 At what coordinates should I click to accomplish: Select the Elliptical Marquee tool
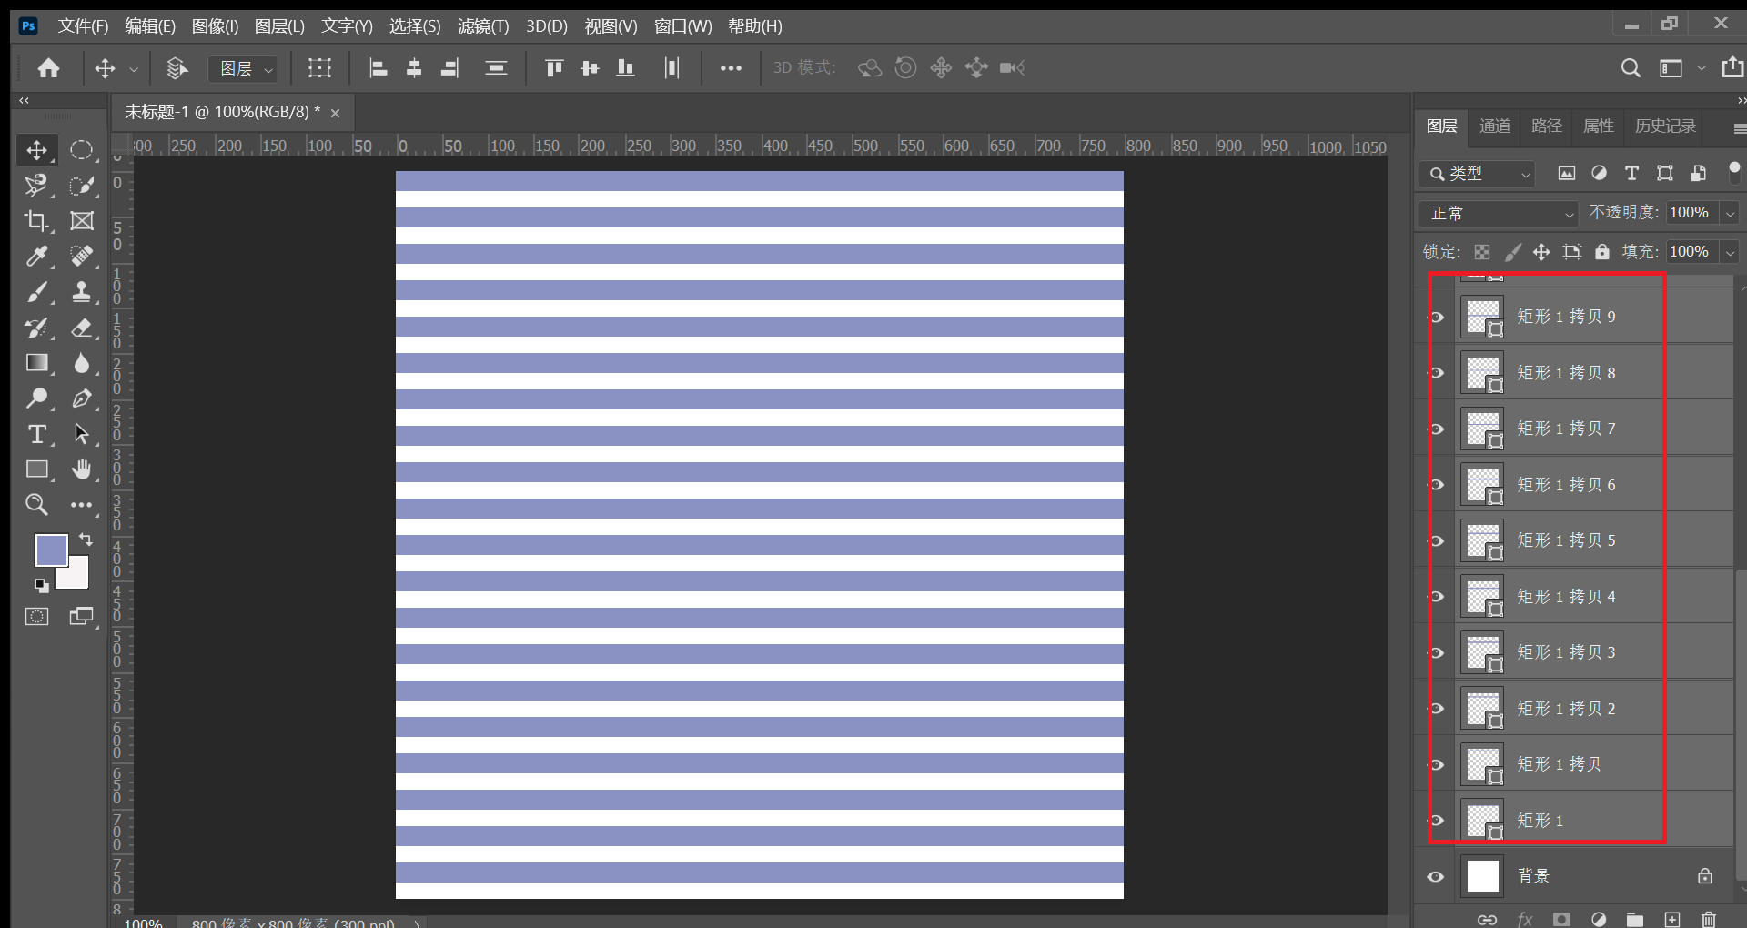(x=82, y=150)
